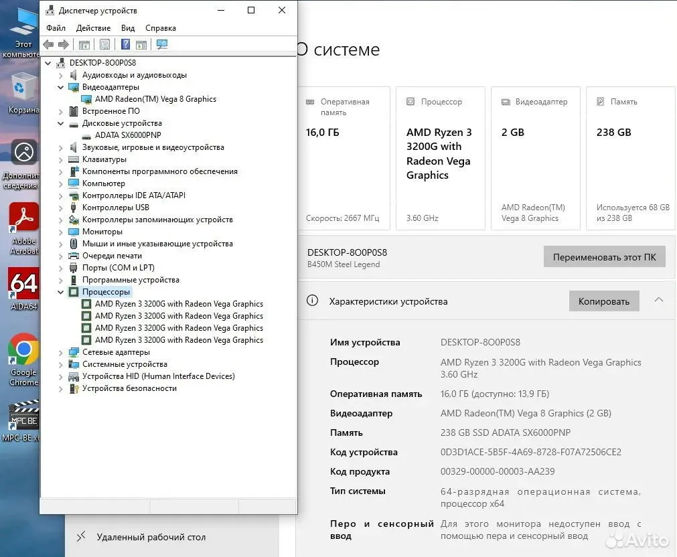Click the Процессор AMD Ryzen 3 card
The height and width of the screenshot is (557, 677).
coord(441,159)
